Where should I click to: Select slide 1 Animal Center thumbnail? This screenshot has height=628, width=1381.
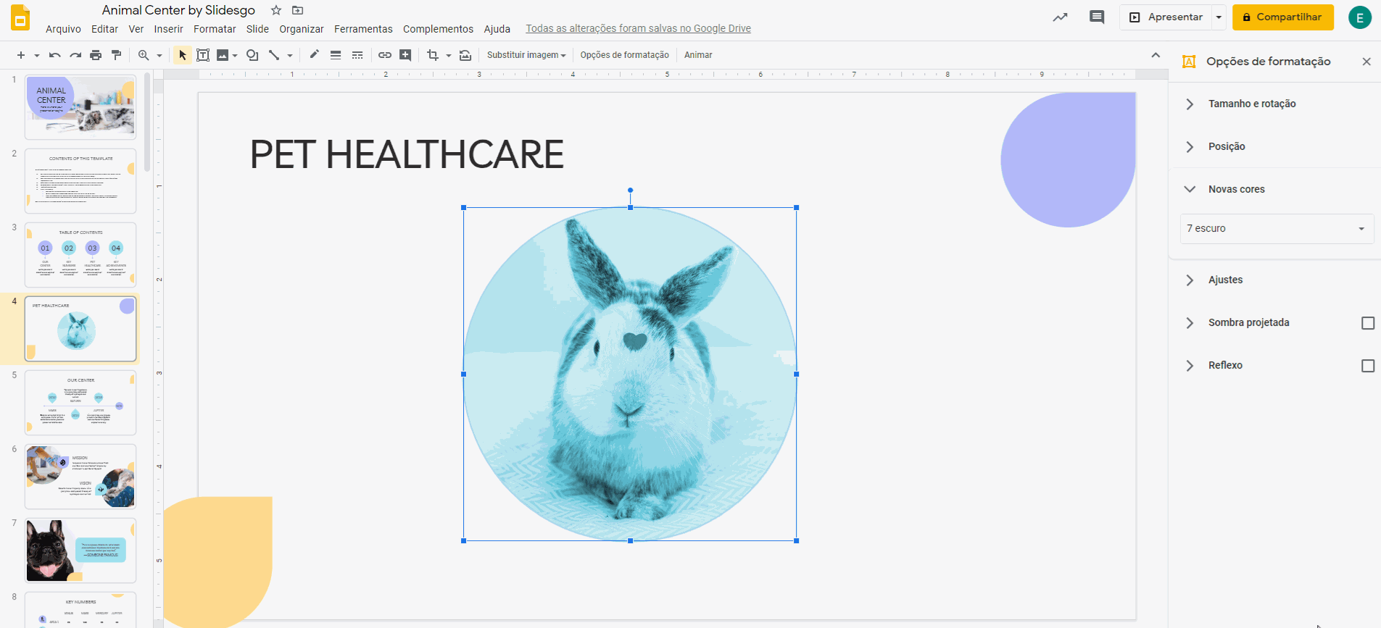pyautogui.click(x=80, y=107)
